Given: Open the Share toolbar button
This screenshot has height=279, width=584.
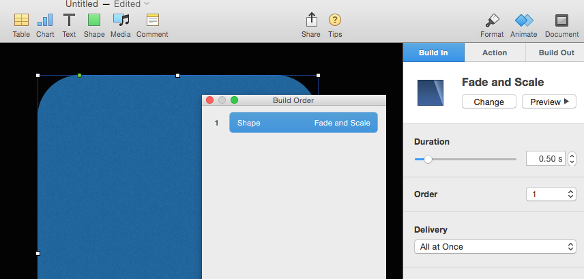Looking at the screenshot, I should click(311, 25).
